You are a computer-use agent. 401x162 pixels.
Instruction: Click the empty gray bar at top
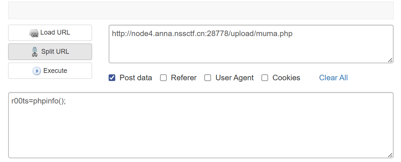(x=200, y=10)
